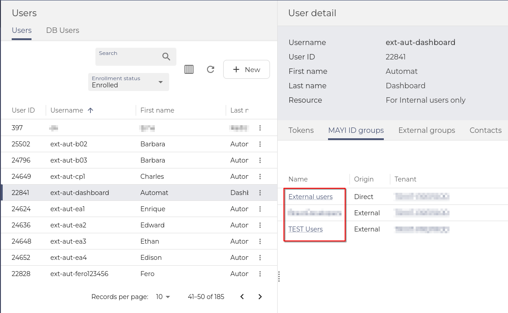Viewport: 508px width, 313px height.
Task: Open the column chooser icon
Action: (189, 69)
